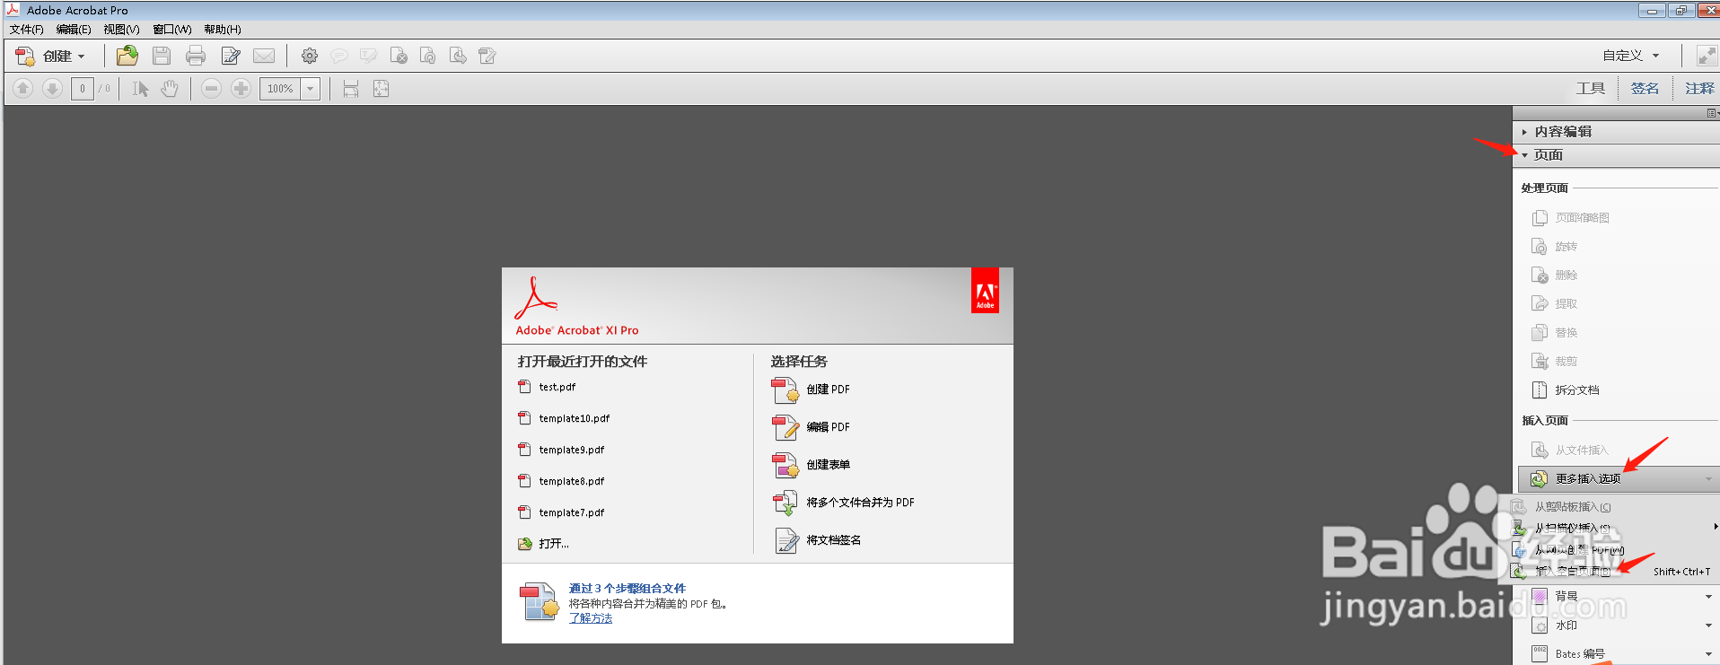Click the fit width scrolling icon
The width and height of the screenshot is (1720, 665).
[351, 88]
